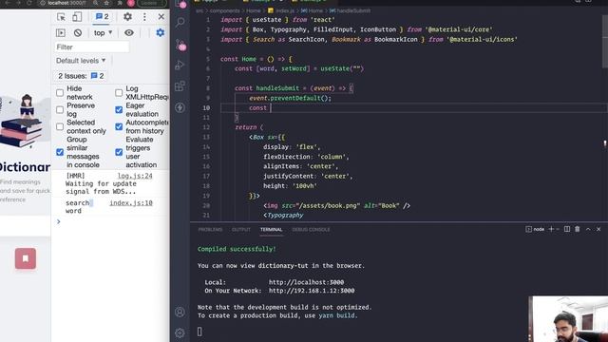Open VS Code Source Control view

(x=180, y=45)
